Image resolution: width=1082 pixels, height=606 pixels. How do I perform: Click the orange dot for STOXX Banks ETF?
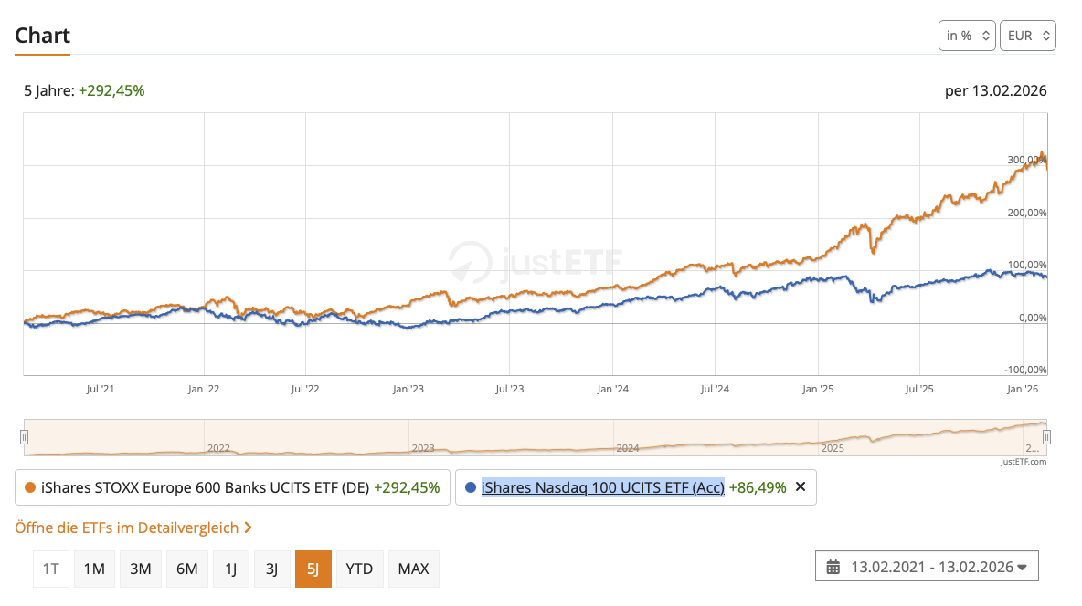click(x=30, y=487)
